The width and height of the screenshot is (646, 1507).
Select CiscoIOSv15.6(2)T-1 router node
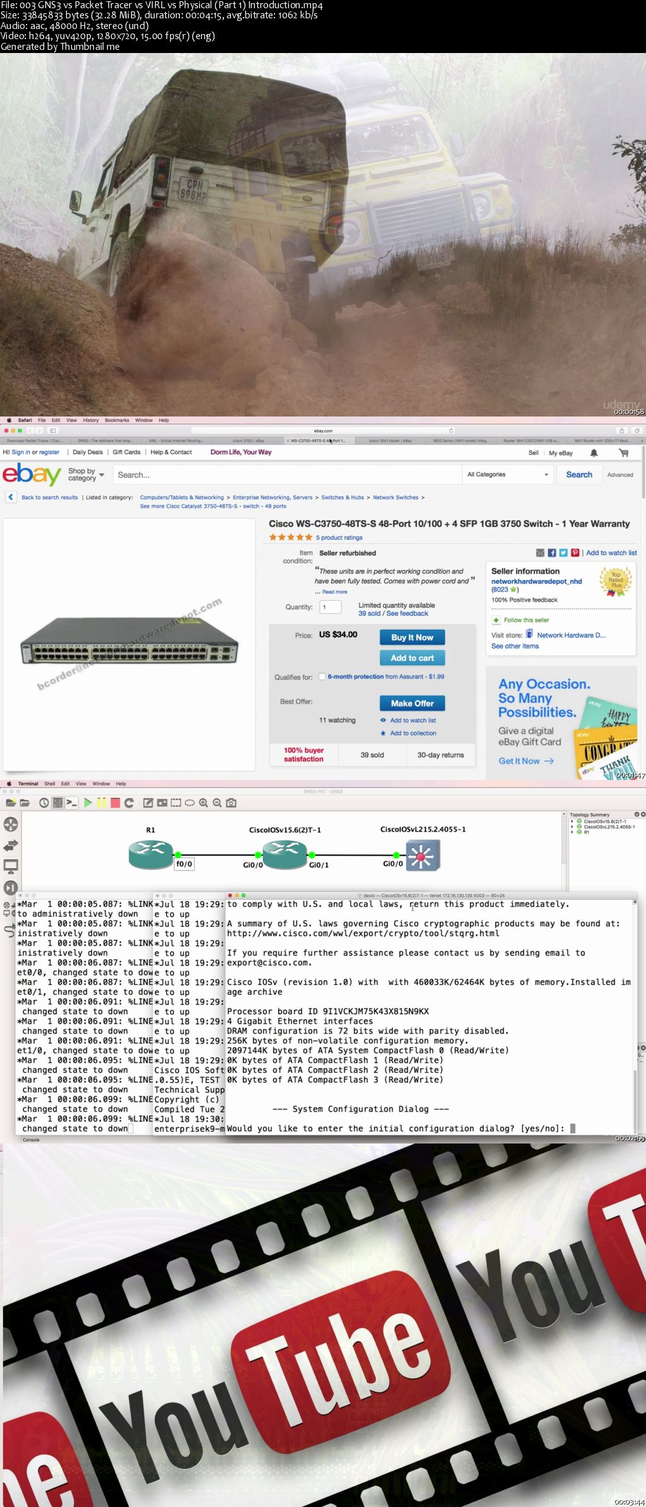coord(285,854)
